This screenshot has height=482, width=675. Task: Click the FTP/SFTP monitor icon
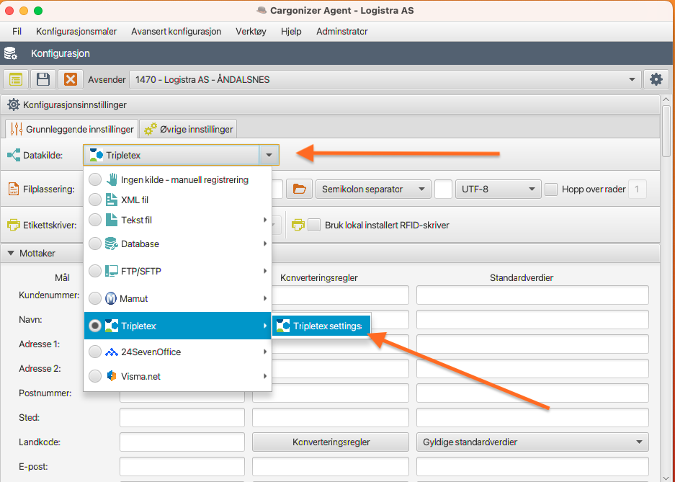tap(112, 271)
